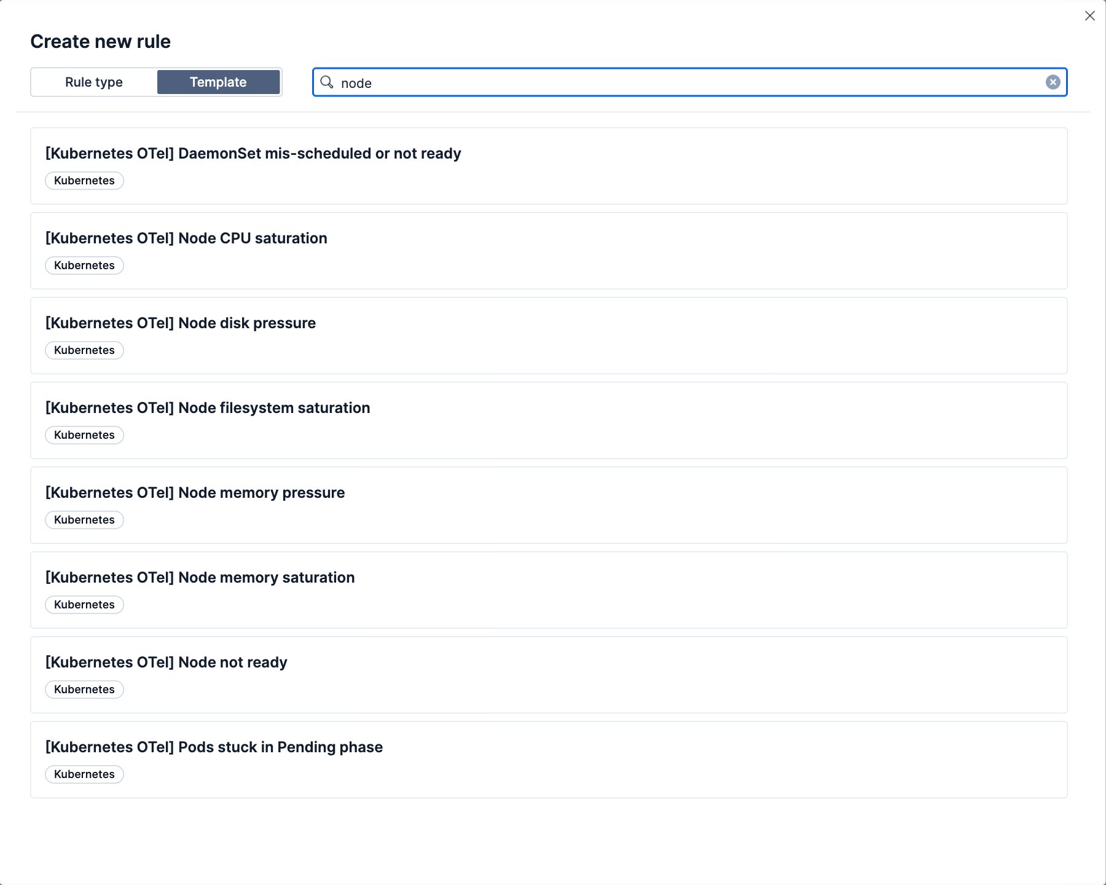Select the Node disk pressure template

pyautogui.click(x=549, y=336)
